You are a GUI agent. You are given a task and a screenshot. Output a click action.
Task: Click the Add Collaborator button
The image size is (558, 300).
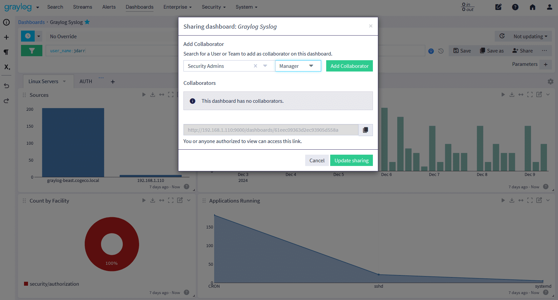[349, 66]
